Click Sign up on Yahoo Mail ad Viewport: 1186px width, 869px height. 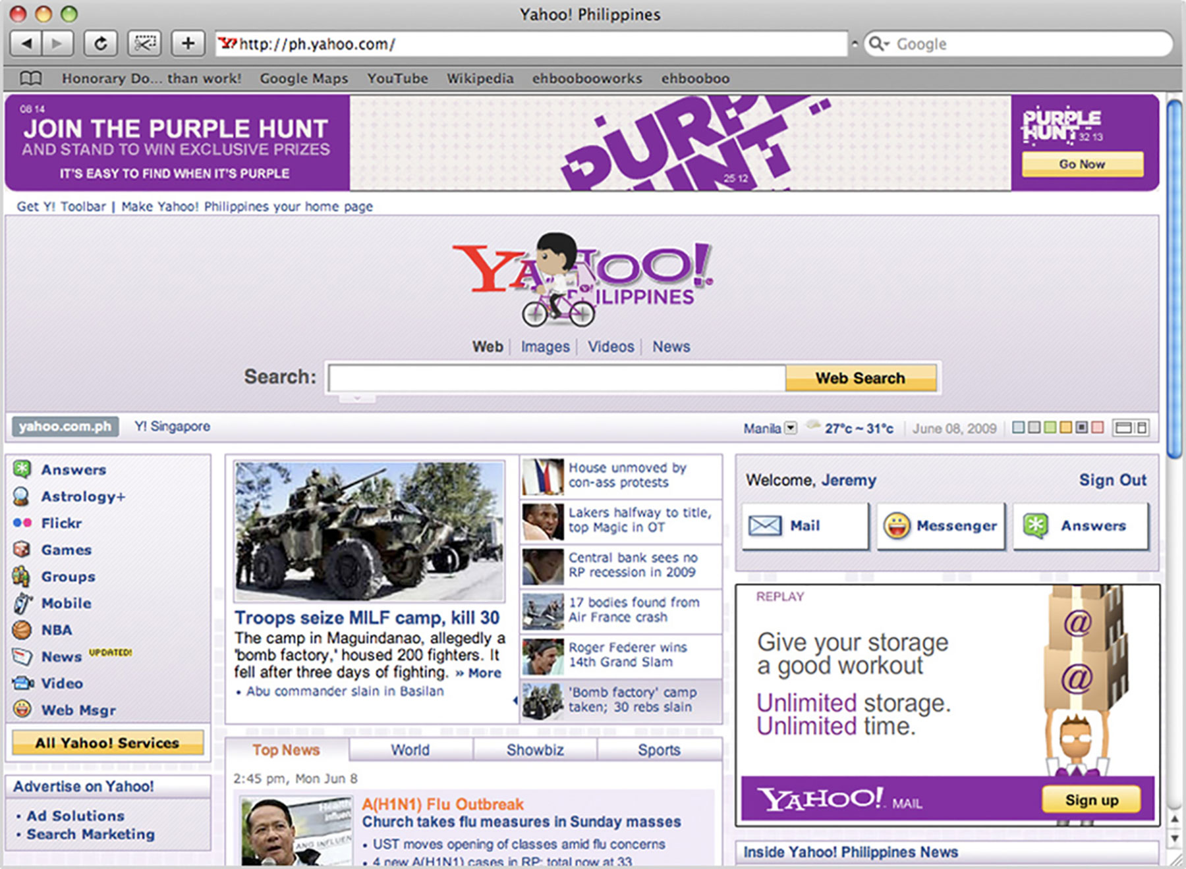click(x=1092, y=800)
